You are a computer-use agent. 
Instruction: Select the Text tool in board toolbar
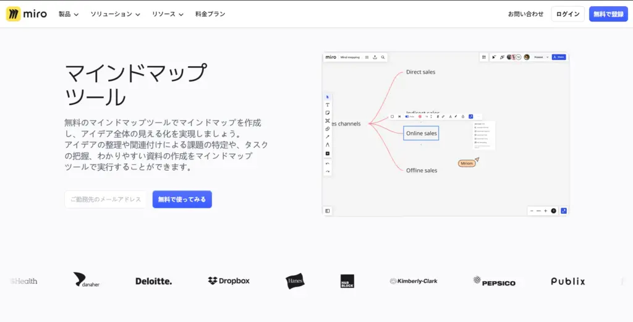click(x=328, y=105)
